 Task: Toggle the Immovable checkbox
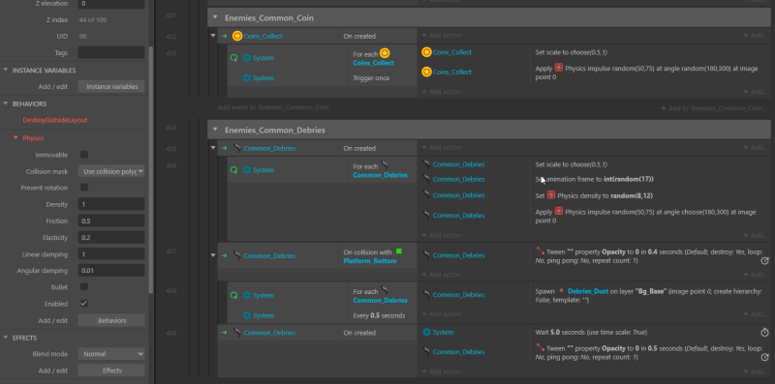tap(84, 155)
